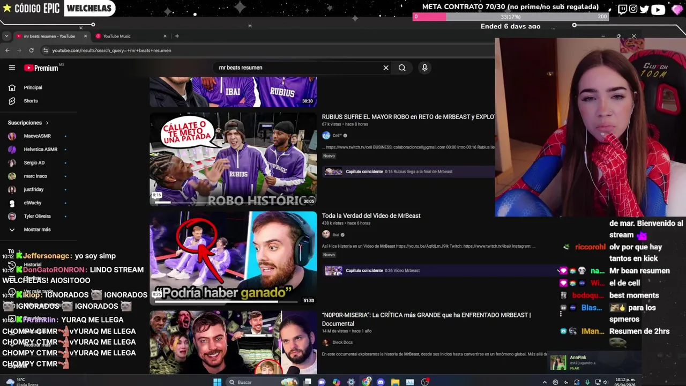Click the META CONTRATO goal progress bar

point(511,17)
